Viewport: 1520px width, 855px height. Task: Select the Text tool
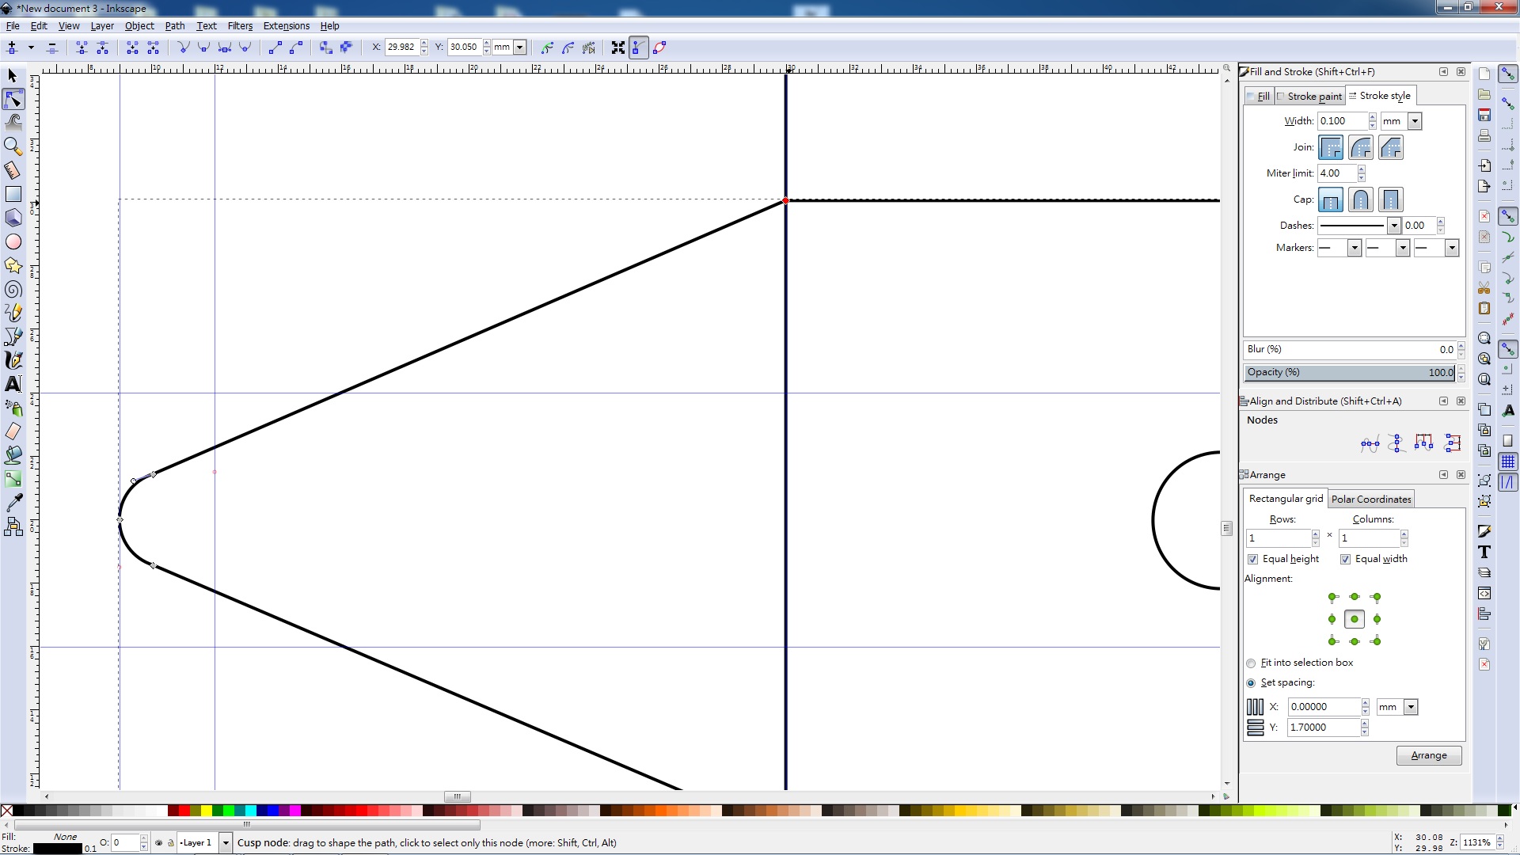pos(13,384)
